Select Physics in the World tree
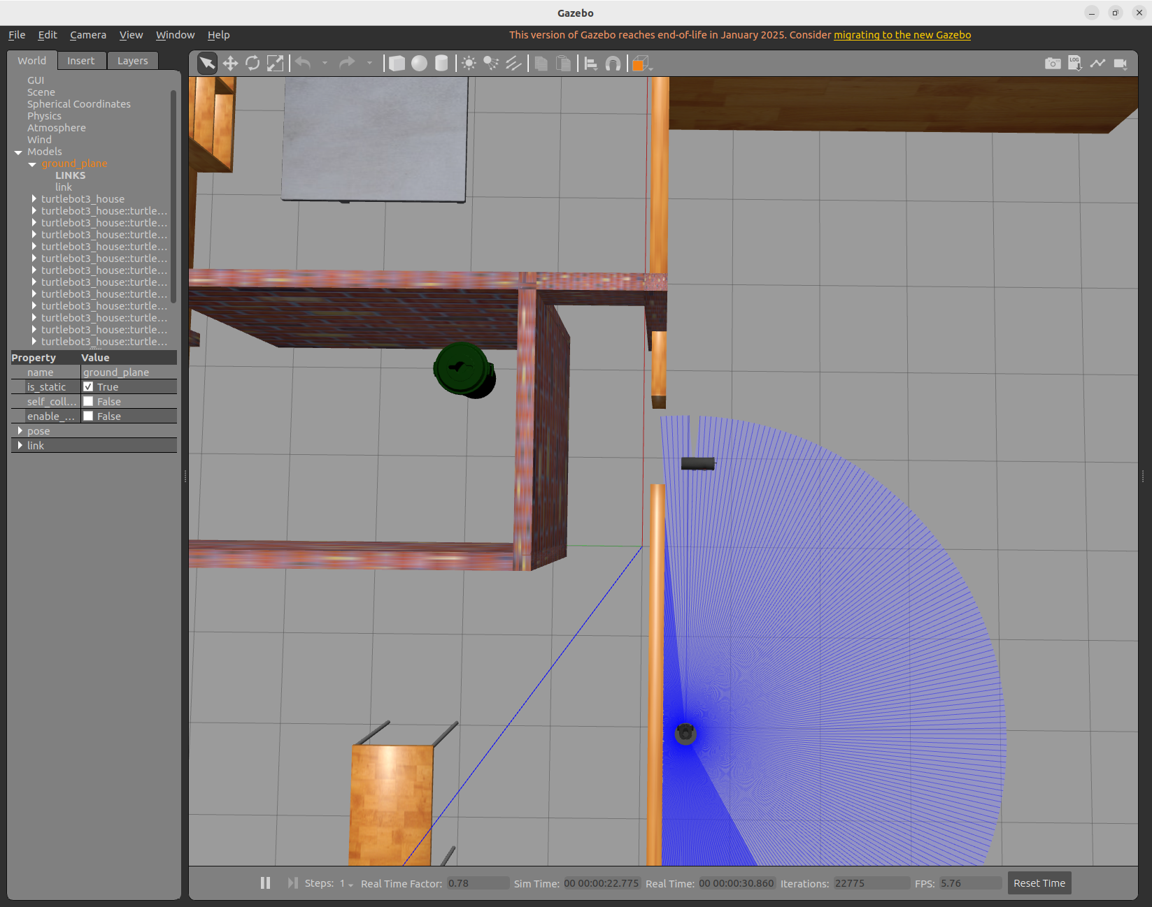This screenshot has width=1152, height=907. (x=45, y=116)
